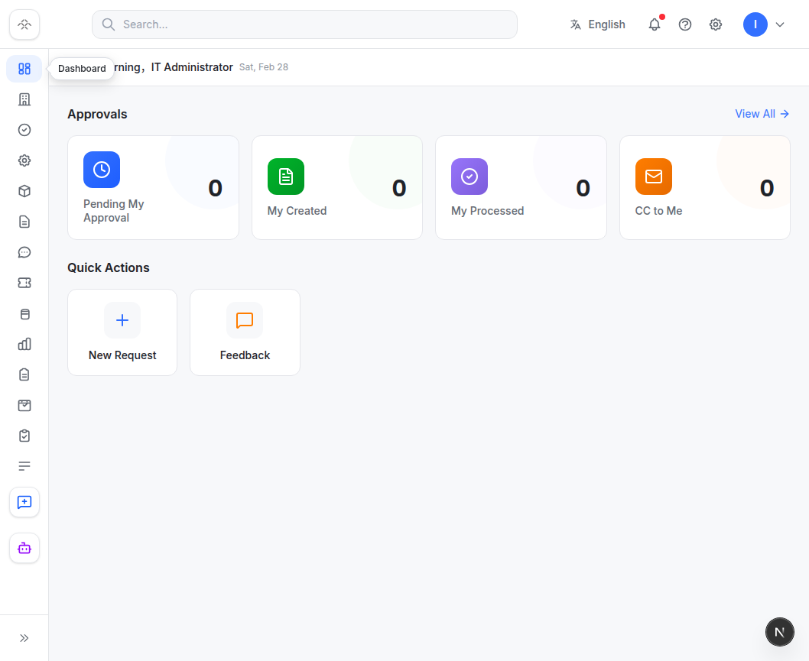
Task: Open the header settings gear
Action: tap(715, 24)
